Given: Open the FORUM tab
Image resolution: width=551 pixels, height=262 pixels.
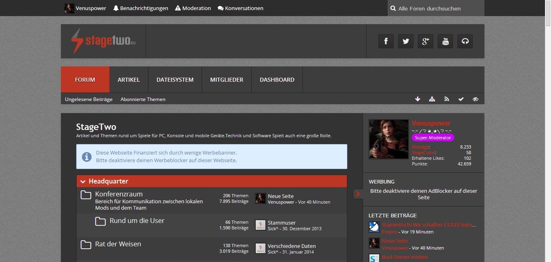Looking at the screenshot, I should pyautogui.click(x=85, y=80).
